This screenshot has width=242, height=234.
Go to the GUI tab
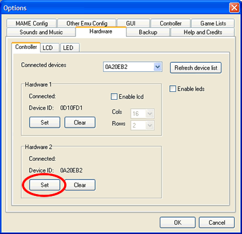click(133, 24)
